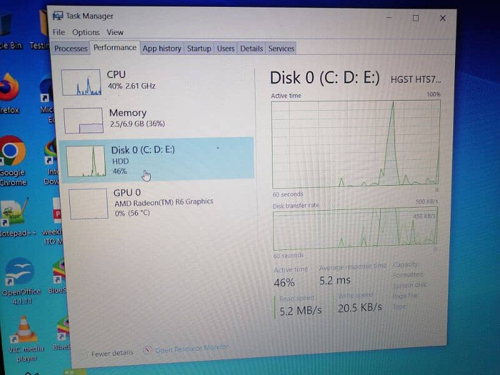The image size is (500, 375).
Task: Open the View menu
Action: (115, 32)
